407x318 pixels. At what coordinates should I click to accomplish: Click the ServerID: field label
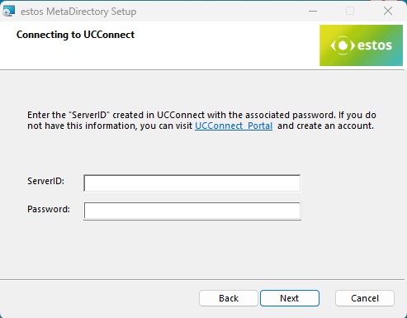pos(45,181)
